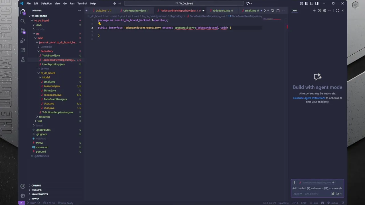The height and width of the screenshot is (205, 365).
Task: Click the split editor right icon
Action: [278, 11]
